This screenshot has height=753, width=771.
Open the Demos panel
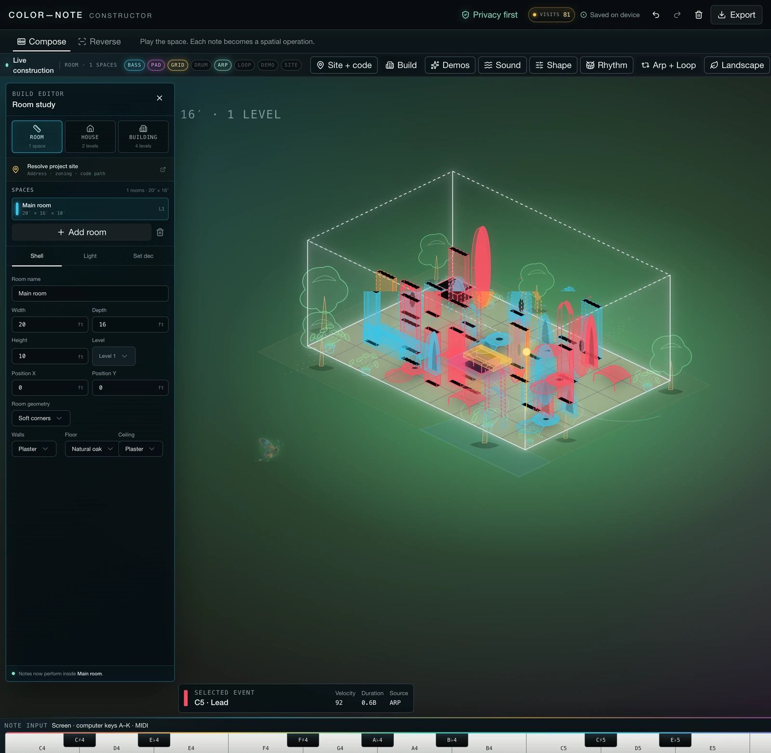(450, 65)
